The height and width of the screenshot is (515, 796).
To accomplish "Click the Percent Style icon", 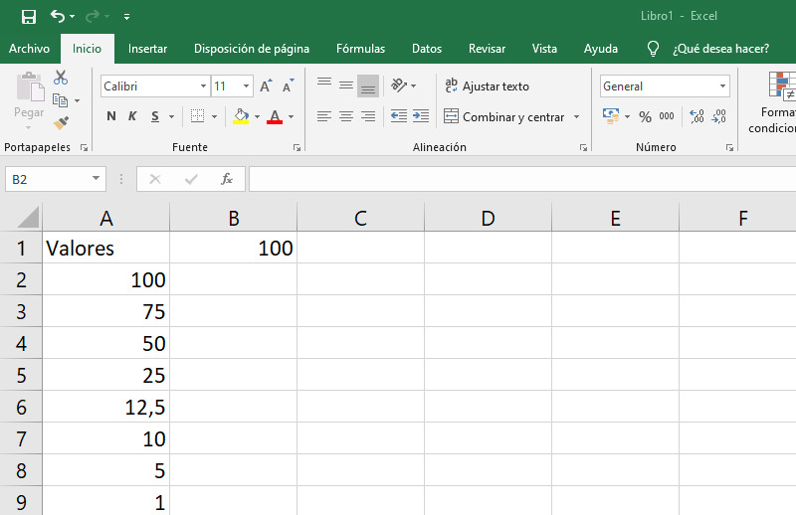I will [645, 116].
